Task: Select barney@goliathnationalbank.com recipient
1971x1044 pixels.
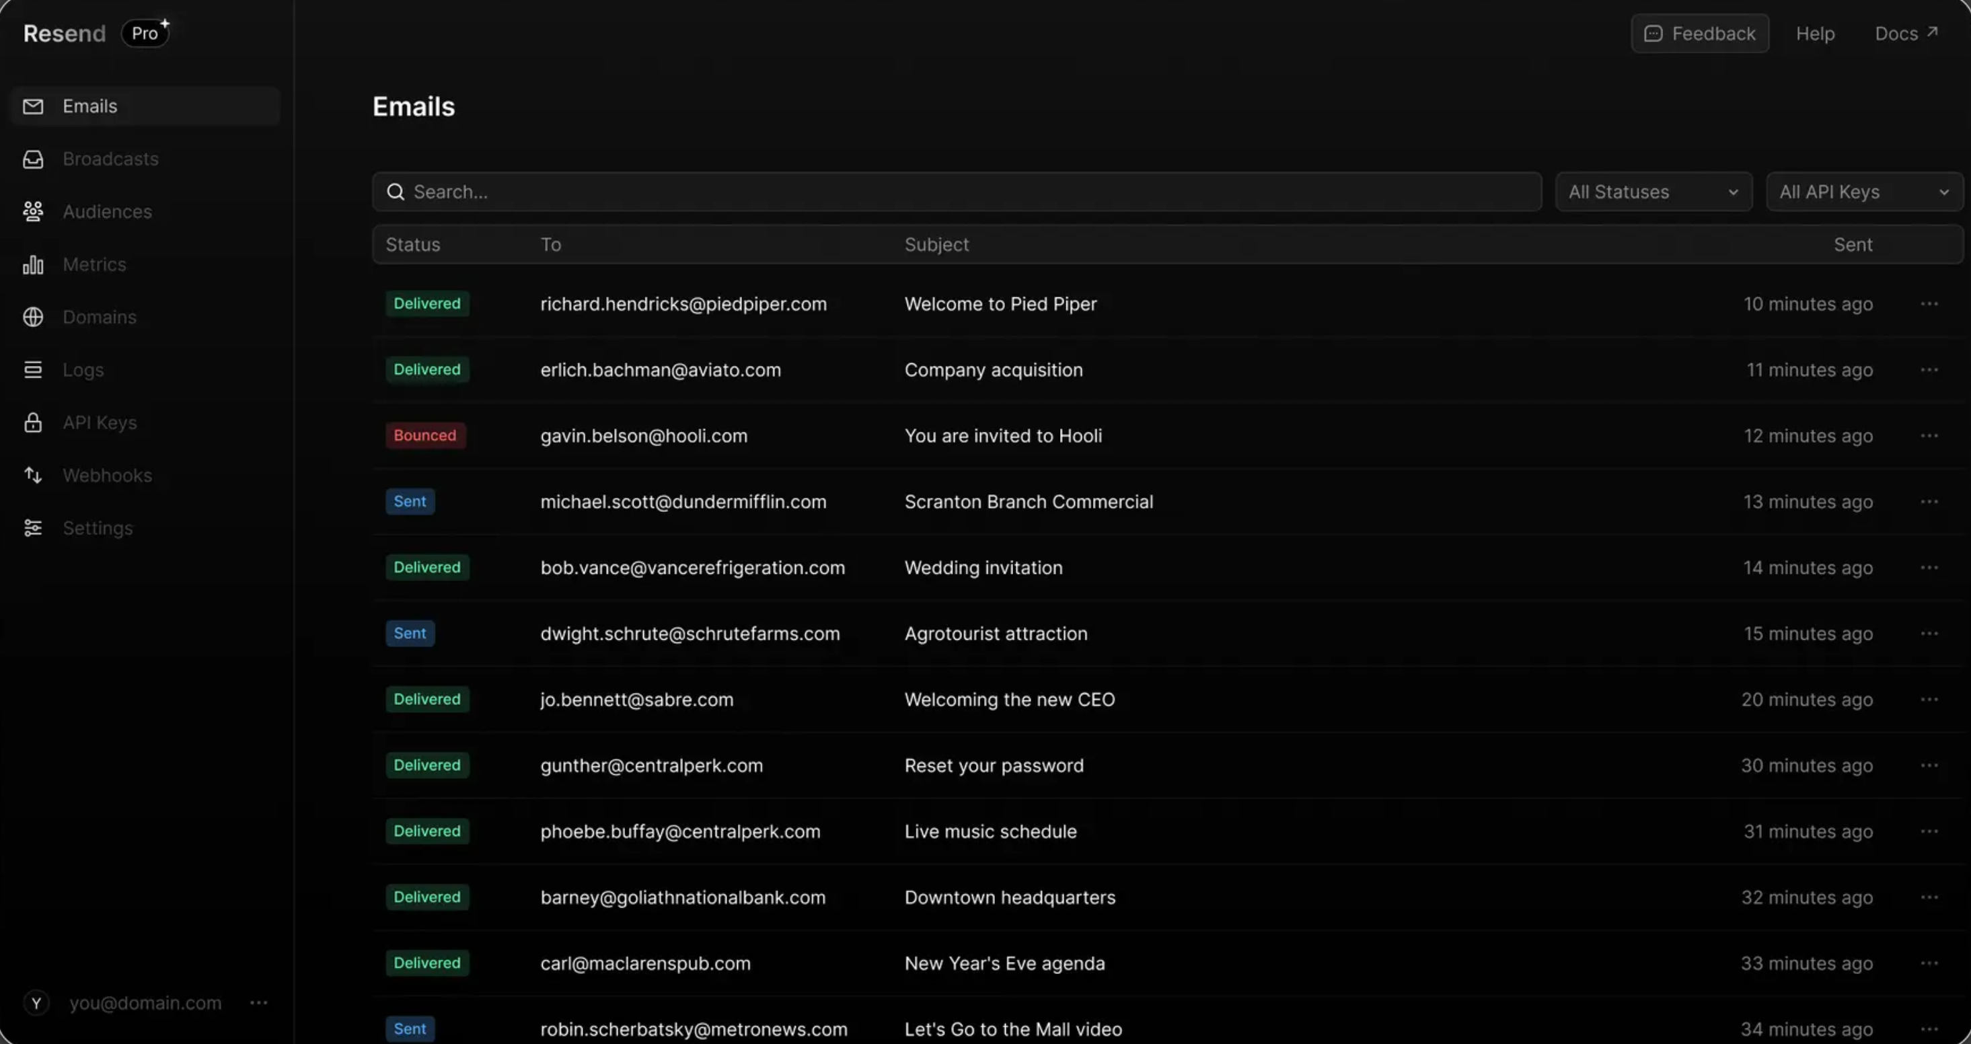Action: click(683, 897)
